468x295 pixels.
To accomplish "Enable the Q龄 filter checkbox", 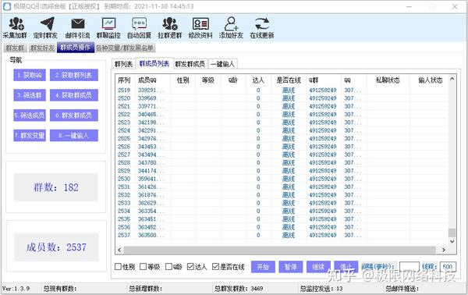I will (169, 266).
